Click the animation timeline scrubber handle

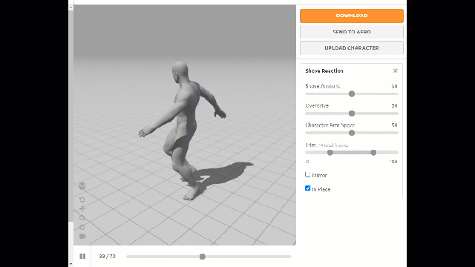(203, 257)
